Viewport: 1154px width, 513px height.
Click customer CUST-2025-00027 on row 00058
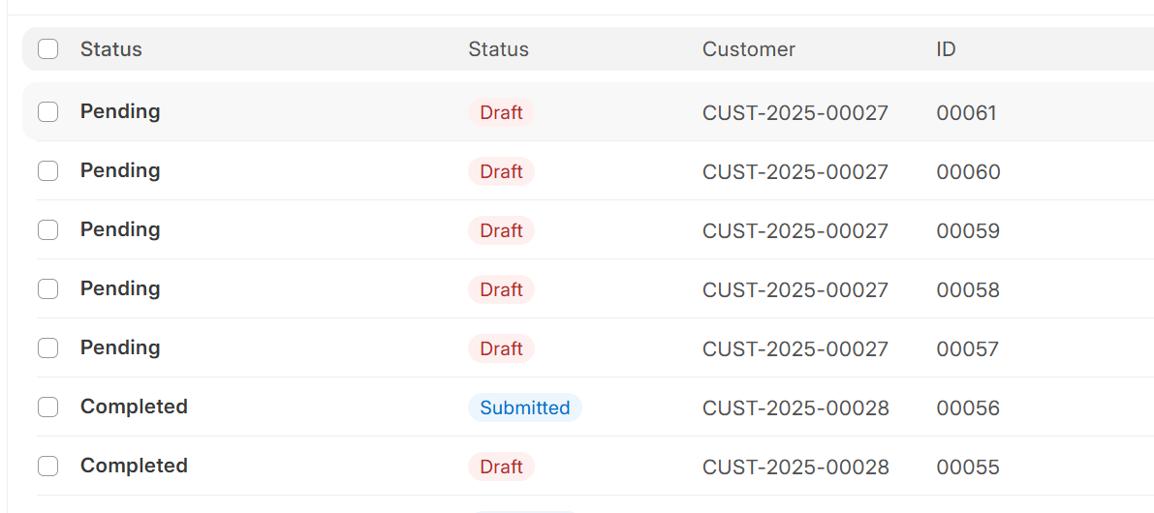(x=795, y=289)
